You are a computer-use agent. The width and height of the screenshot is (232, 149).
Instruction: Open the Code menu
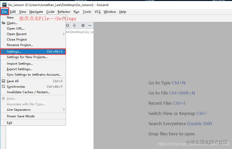50,12
